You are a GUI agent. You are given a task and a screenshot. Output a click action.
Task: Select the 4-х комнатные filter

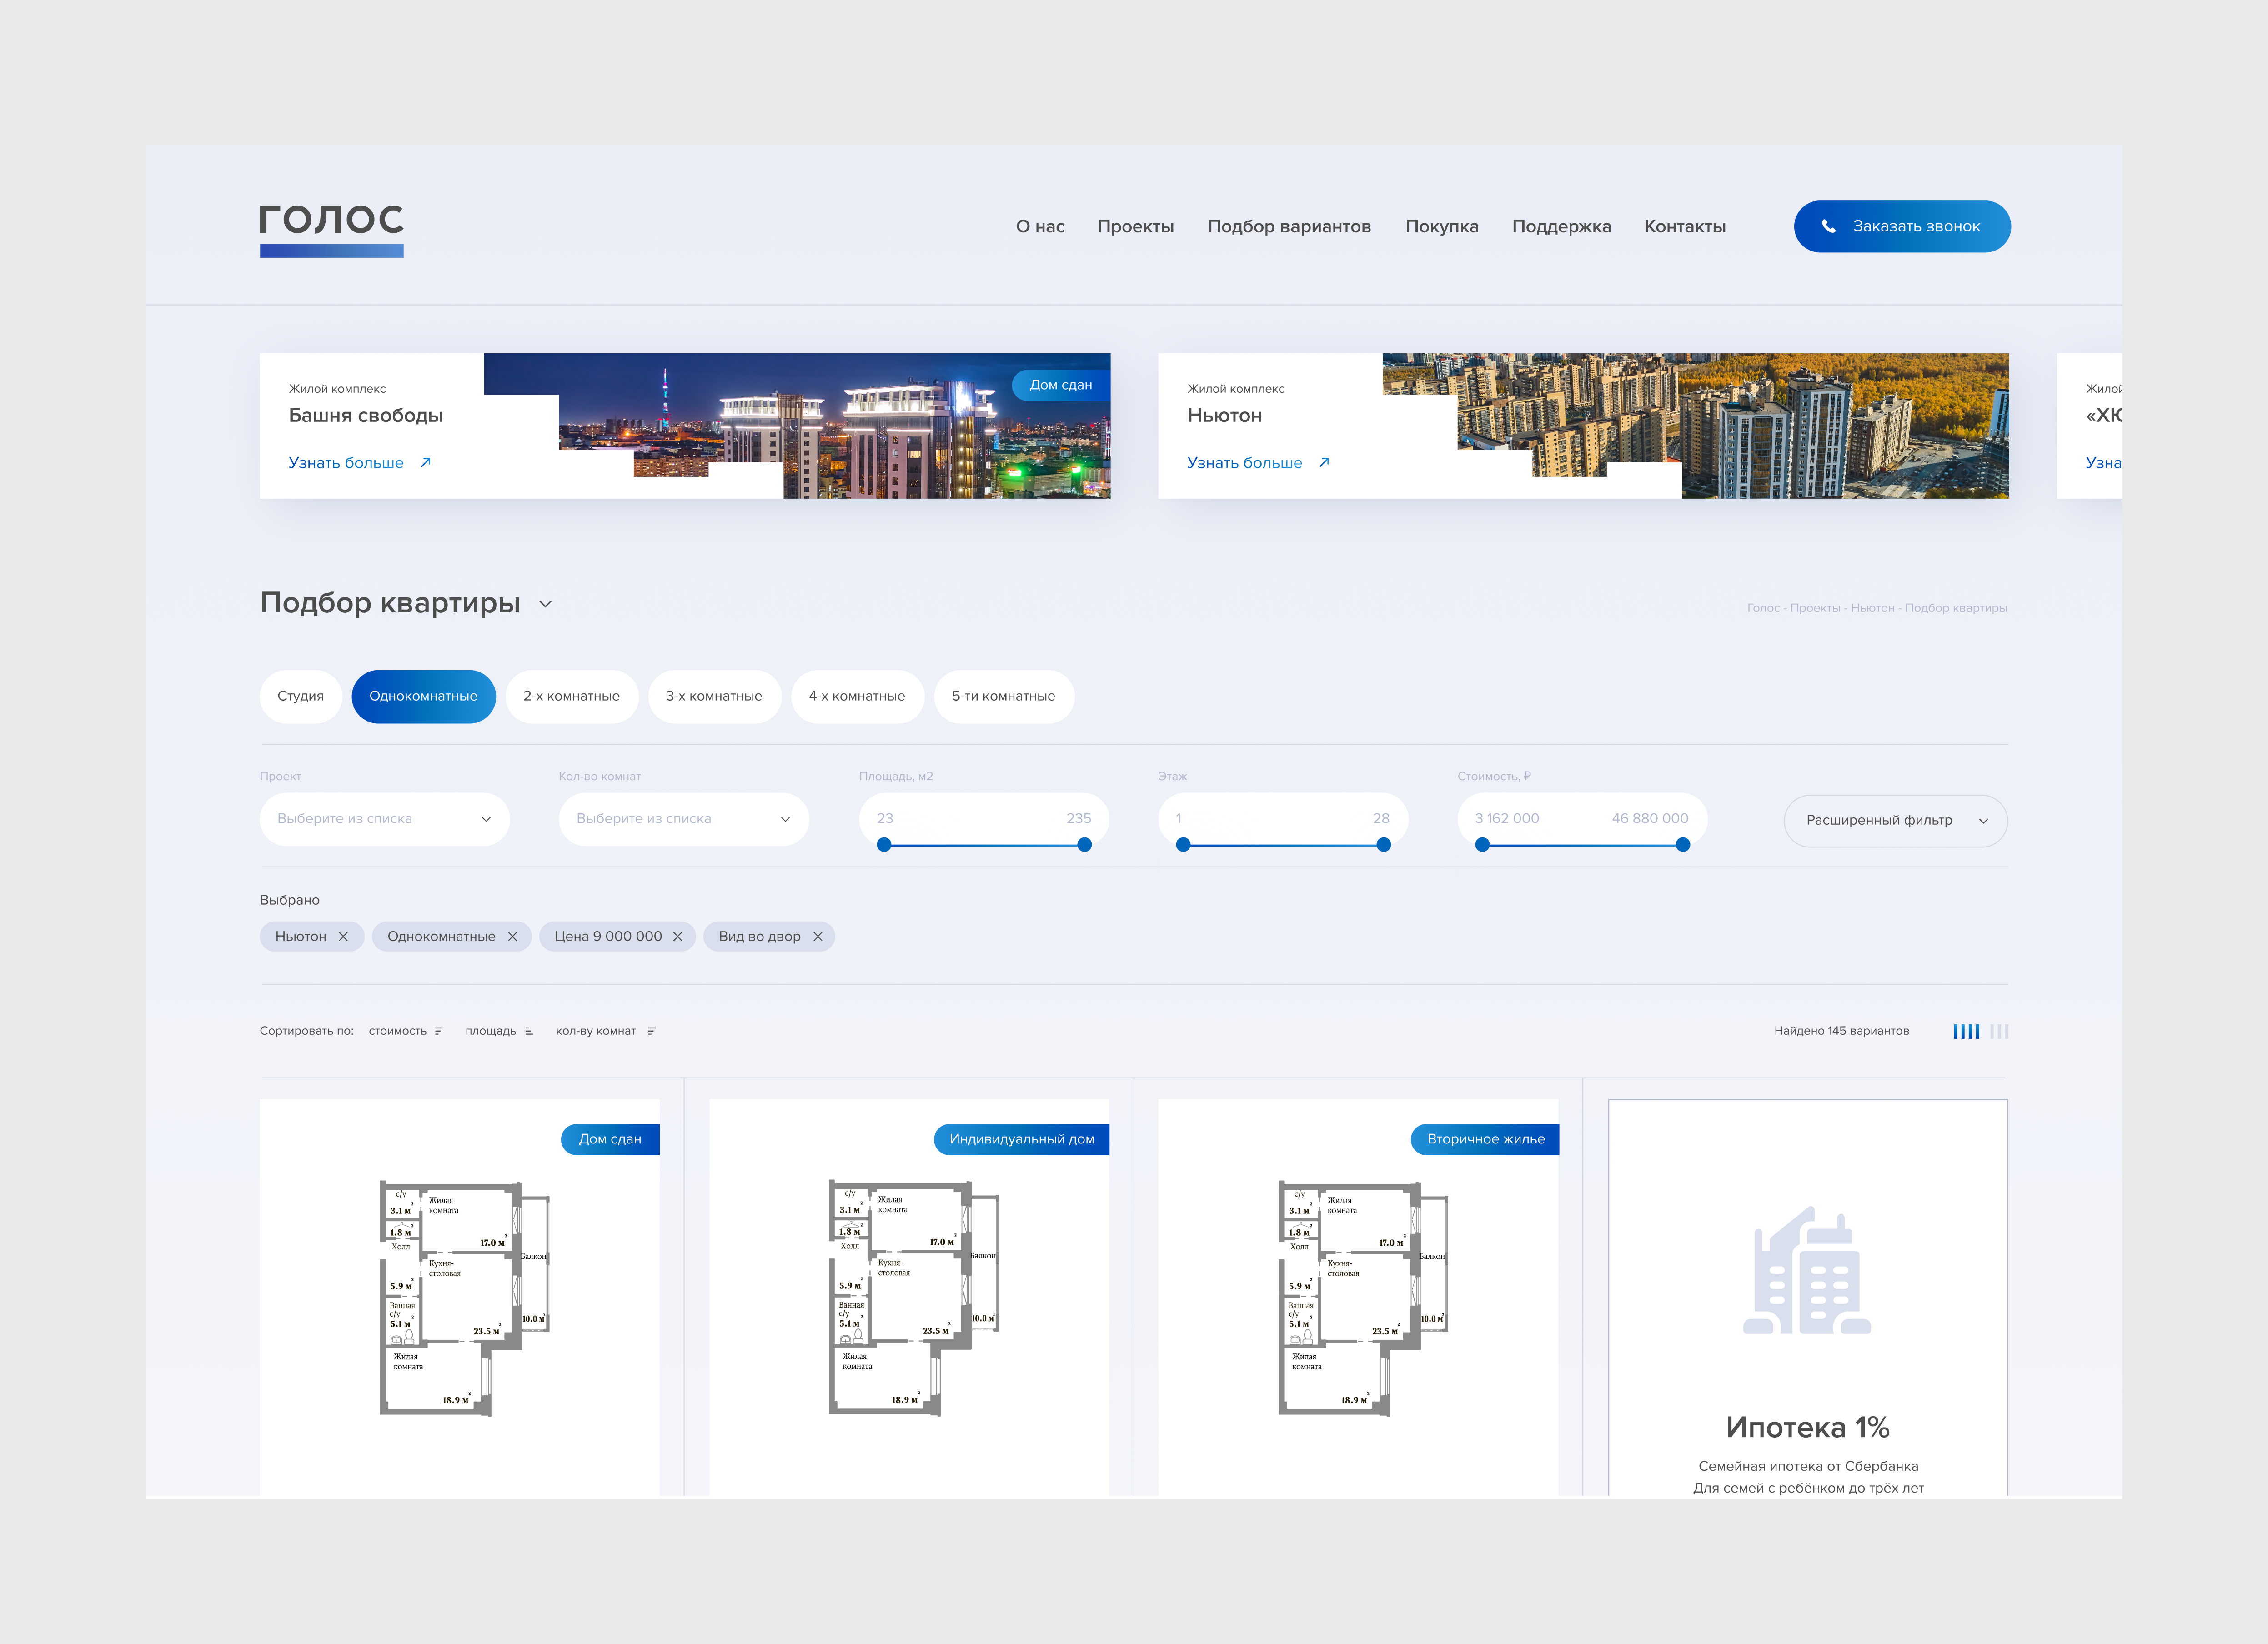tap(857, 696)
